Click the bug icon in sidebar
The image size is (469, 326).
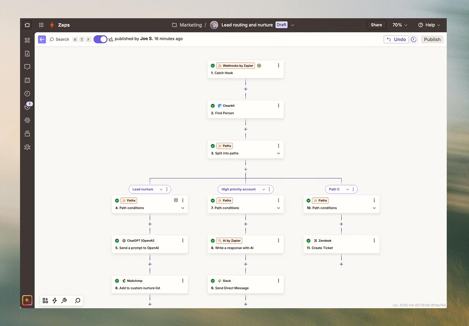coord(27,147)
